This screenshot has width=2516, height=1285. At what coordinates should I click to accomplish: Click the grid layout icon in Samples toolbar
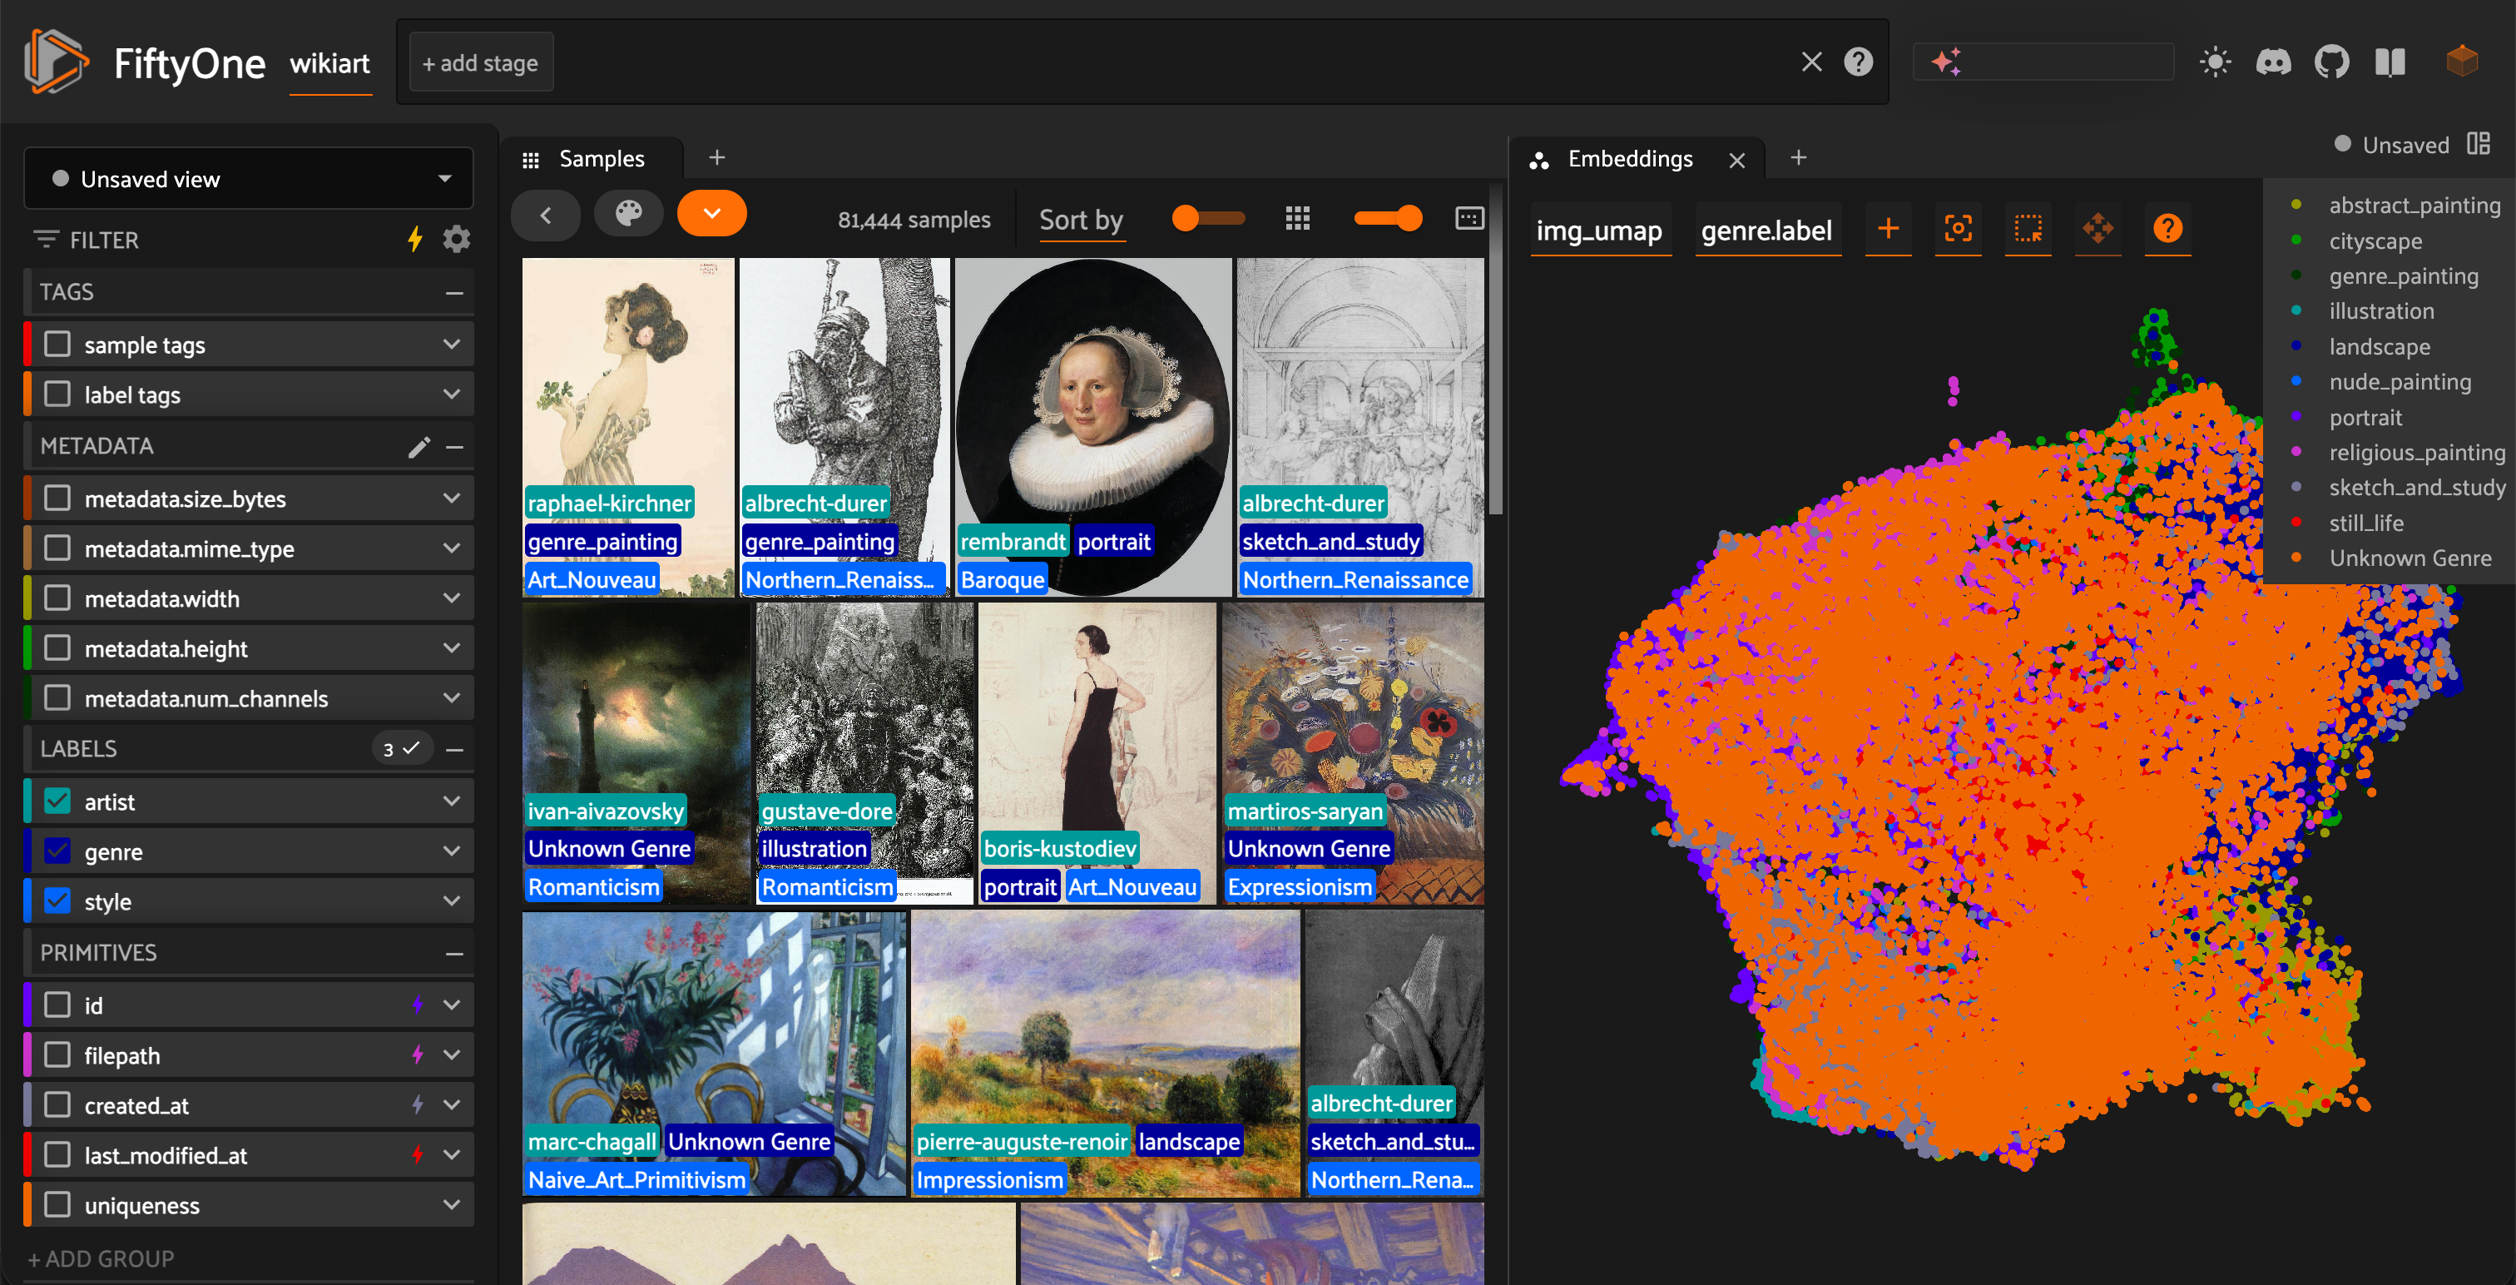click(x=1297, y=219)
